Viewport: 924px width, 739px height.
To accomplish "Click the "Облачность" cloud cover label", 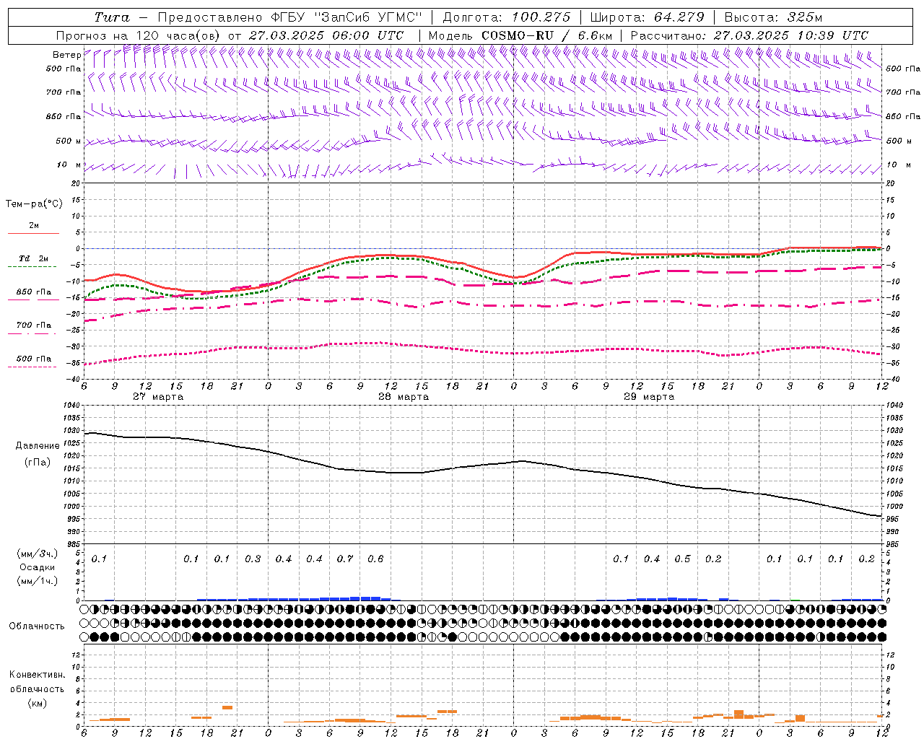I will 37,626.
